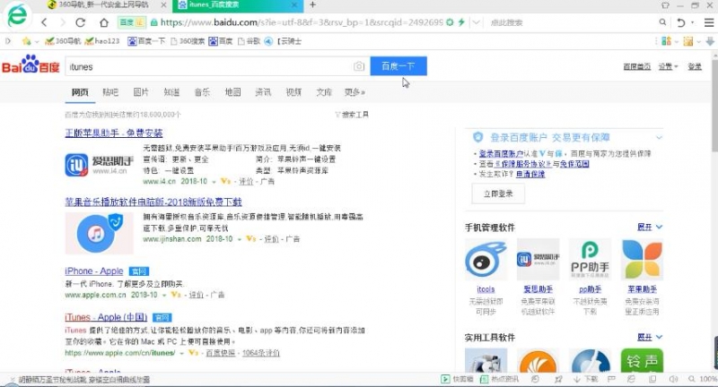Expand the bookmarks bar sidebar arrow
This screenshot has width=718, height=387.
[x=8, y=41]
